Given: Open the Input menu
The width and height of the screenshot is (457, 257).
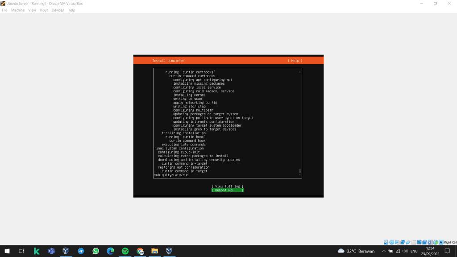Looking at the screenshot, I should (x=44, y=10).
